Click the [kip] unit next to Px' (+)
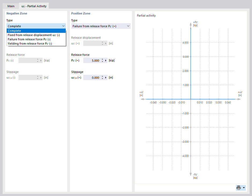252x196 pixels. [x=111, y=60]
